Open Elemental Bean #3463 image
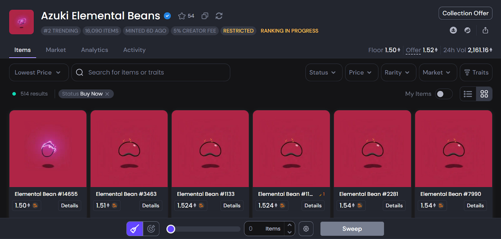 [129, 149]
